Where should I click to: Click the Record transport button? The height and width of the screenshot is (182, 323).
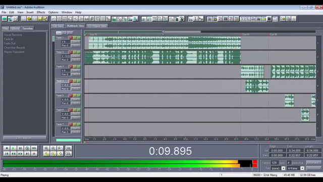pyautogui.click(x=34, y=154)
